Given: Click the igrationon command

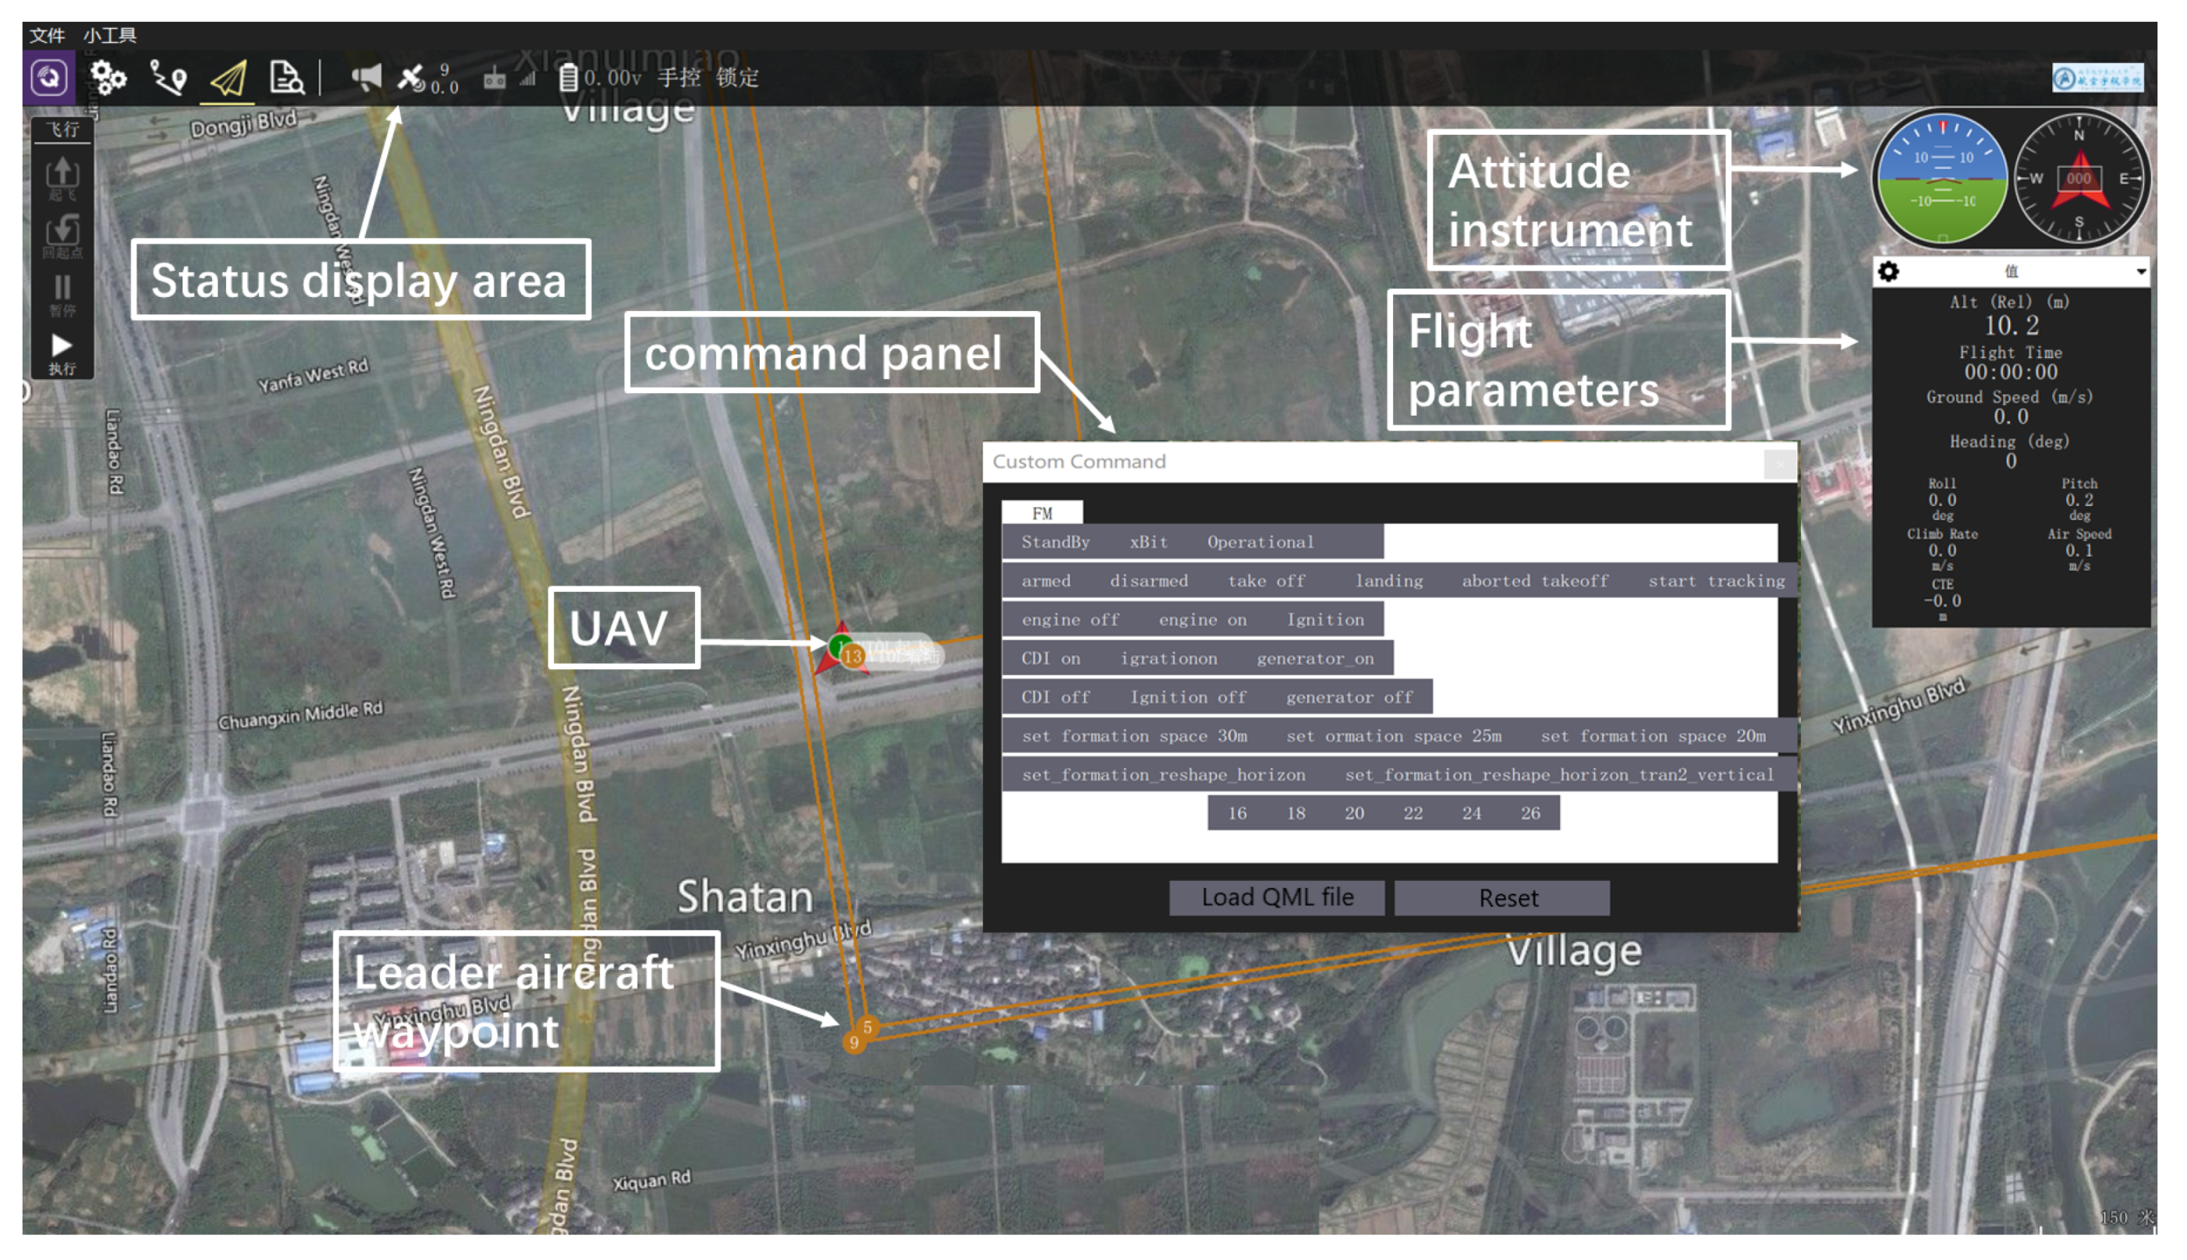Looking at the screenshot, I should pyautogui.click(x=1168, y=659).
